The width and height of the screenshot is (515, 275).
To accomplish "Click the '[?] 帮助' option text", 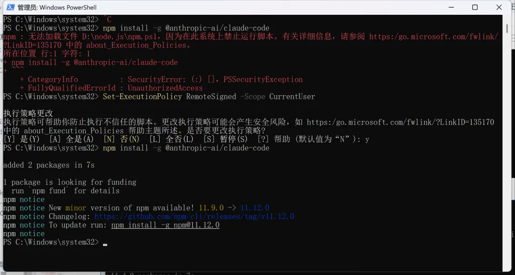I will tap(274, 139).
